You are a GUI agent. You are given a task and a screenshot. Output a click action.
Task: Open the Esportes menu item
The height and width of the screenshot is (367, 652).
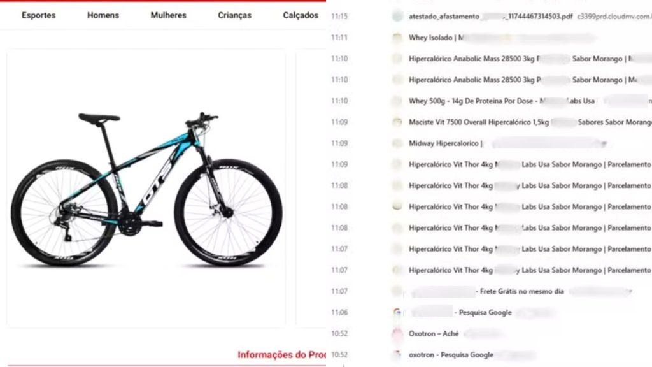39,15
